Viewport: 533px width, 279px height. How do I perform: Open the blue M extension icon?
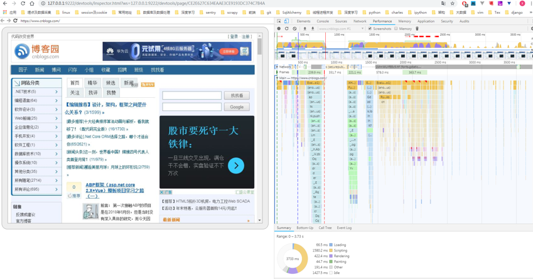pos(473,3)
